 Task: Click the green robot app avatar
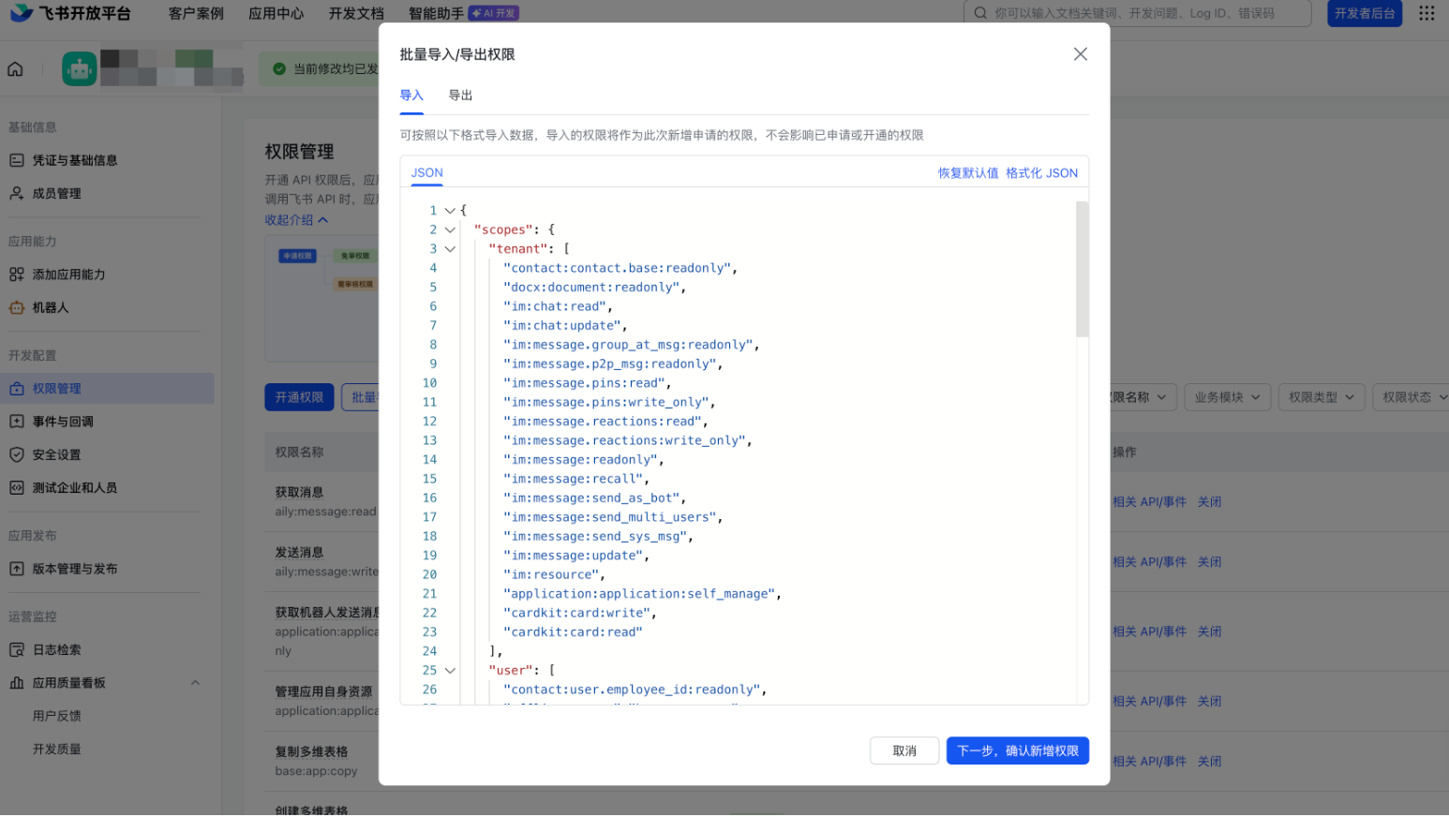point(80,69)
